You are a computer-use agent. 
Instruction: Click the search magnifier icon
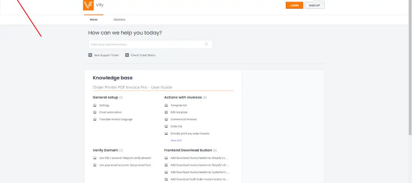pyautogui.click(x=206, y=44)
